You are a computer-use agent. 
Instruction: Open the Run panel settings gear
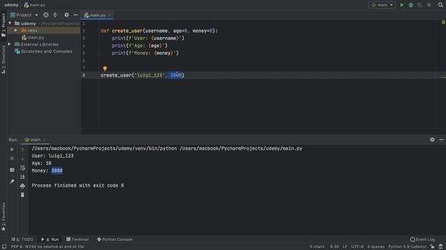[432, 140]
